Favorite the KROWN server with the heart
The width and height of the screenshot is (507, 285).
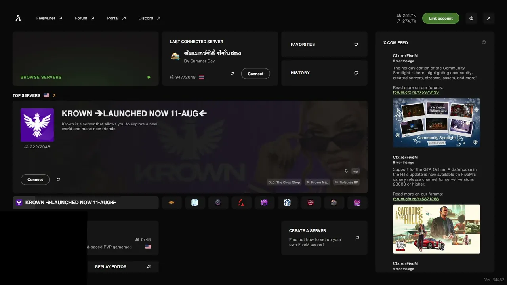59,180
